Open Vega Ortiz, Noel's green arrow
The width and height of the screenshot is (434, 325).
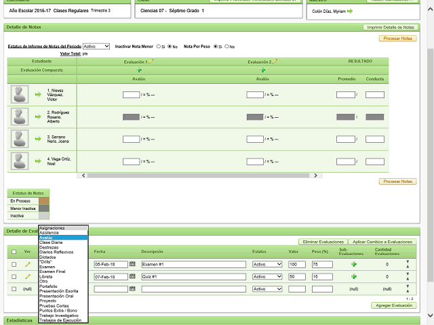pos(38,161)
